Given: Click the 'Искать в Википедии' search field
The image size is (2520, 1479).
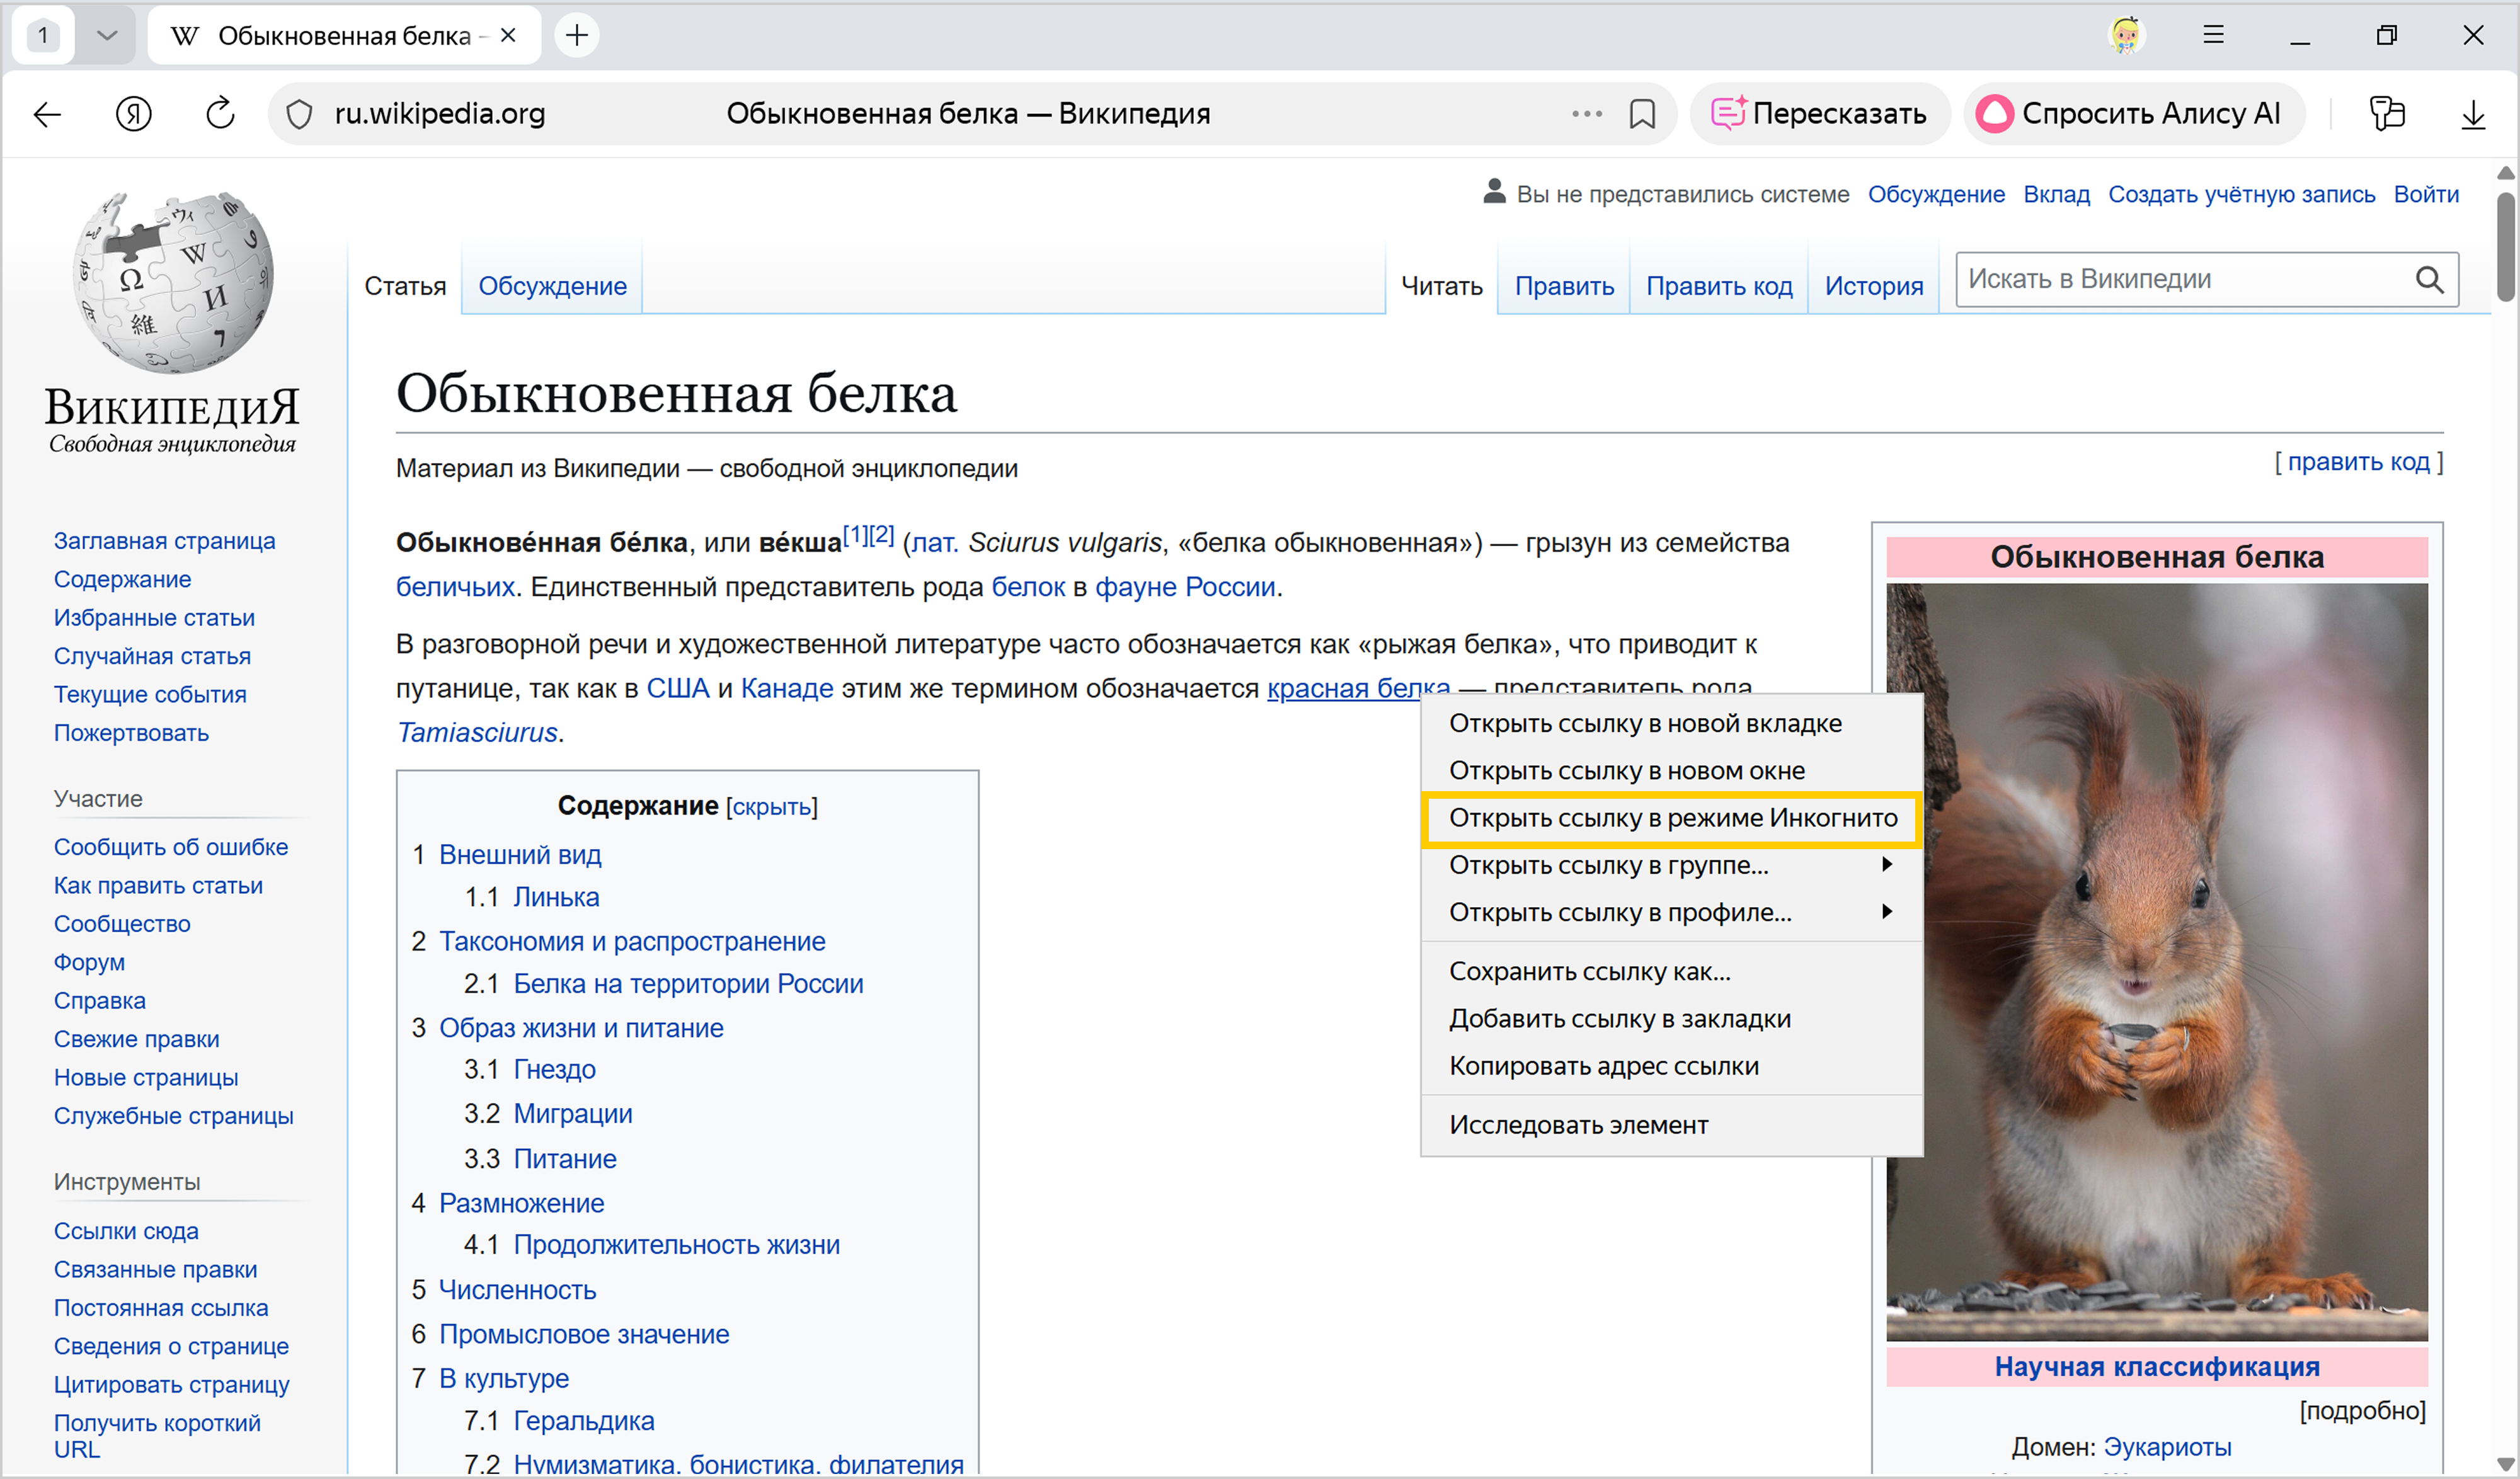Looking at the screenshot, I should coord(2180,279).
